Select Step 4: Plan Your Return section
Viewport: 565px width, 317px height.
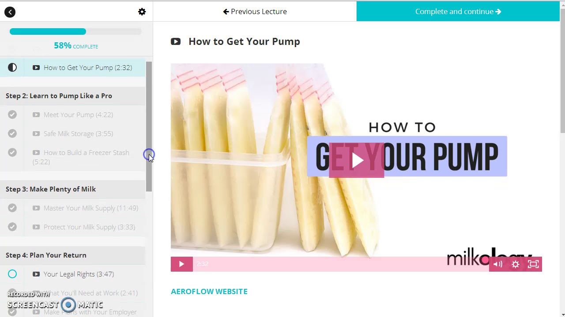pos(46,255)
